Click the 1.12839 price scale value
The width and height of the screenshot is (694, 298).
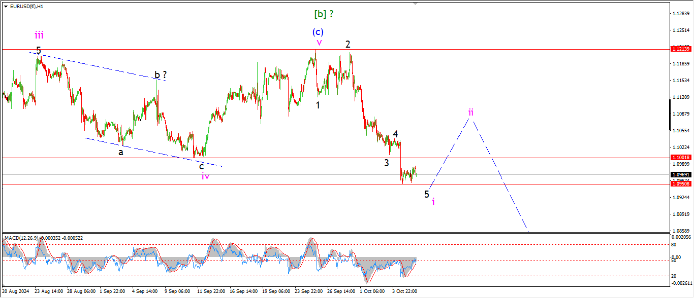(680, 14)
